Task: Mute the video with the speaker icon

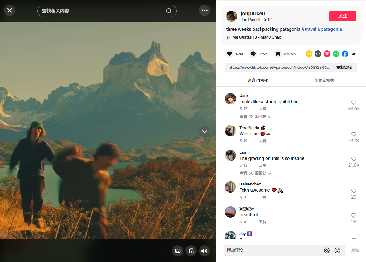Action: click(204, 251)
